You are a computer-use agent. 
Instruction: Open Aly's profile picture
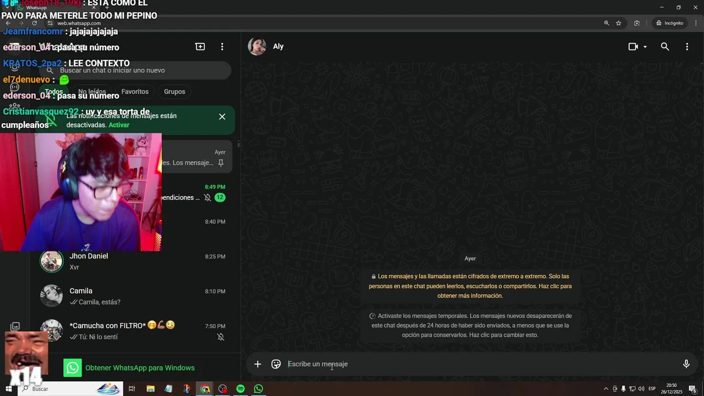257,47
